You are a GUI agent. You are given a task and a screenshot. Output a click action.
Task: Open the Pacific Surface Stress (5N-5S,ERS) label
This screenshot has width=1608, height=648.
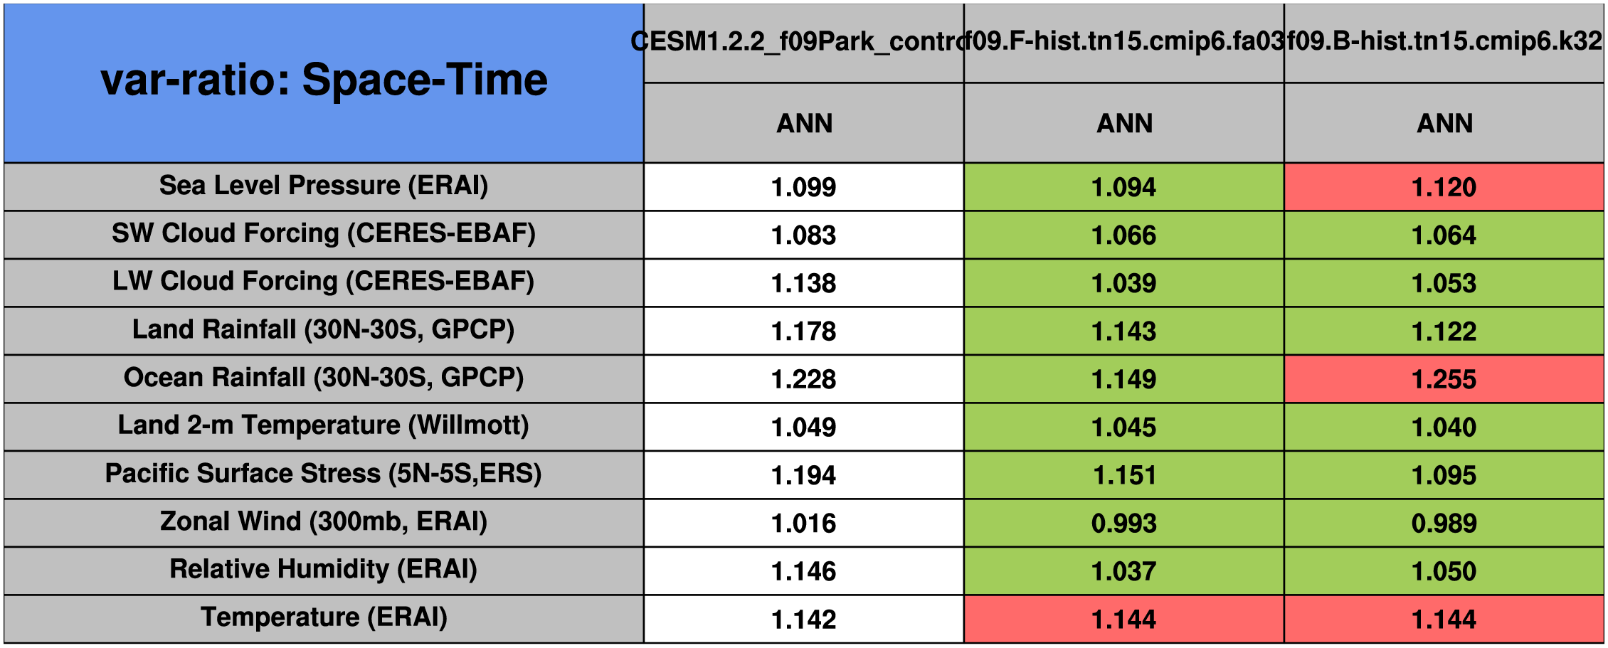tap(324, 474)
